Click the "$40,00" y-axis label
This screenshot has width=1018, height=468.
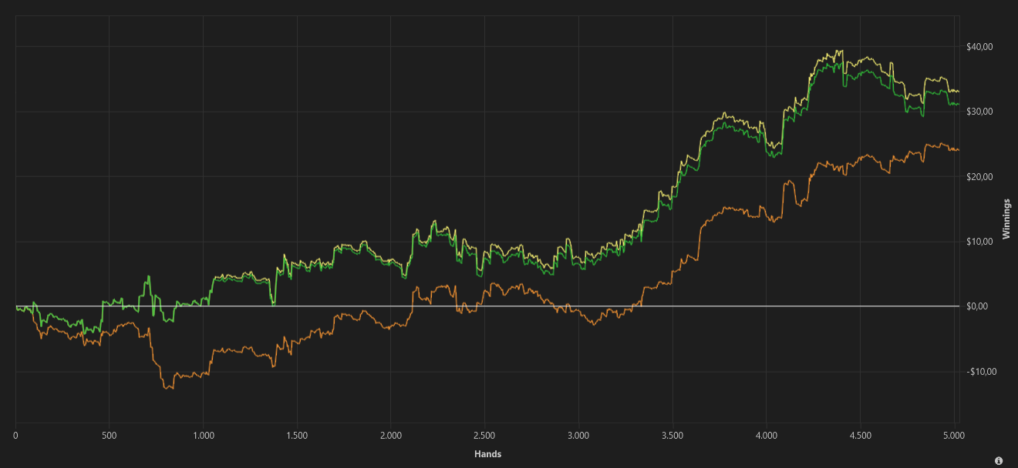[979, 47]
